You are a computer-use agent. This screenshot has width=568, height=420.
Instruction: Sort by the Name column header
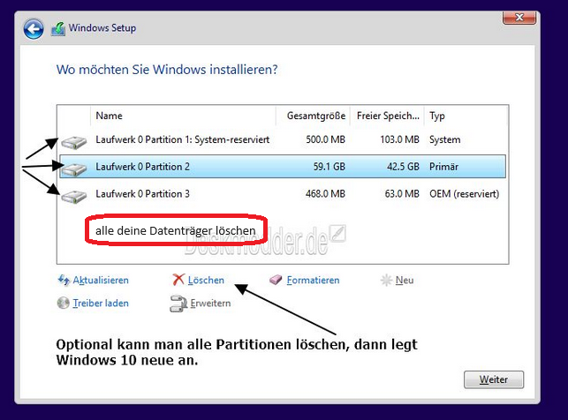pos(183,116)
